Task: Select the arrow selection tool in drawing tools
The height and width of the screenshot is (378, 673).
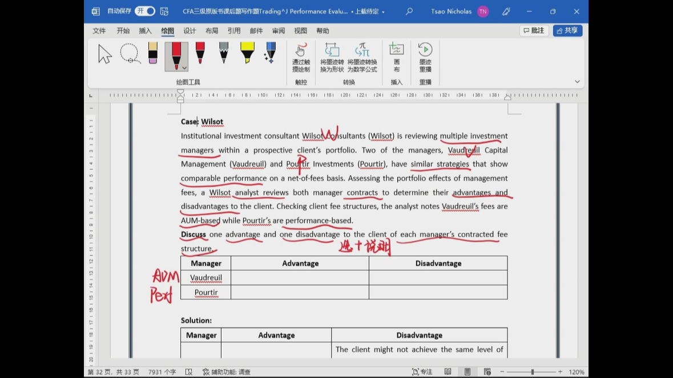Action: click(x=105, y=54)
